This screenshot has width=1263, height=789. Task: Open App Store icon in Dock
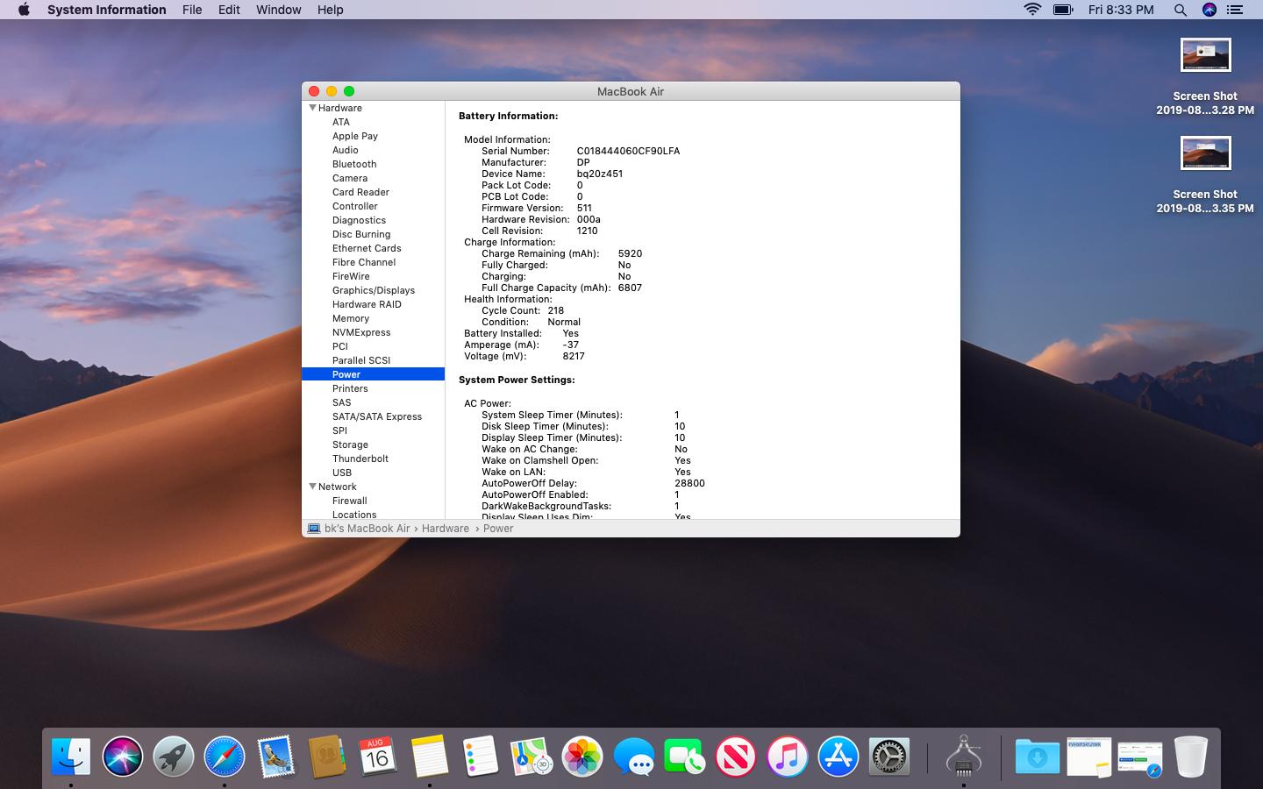838,756
